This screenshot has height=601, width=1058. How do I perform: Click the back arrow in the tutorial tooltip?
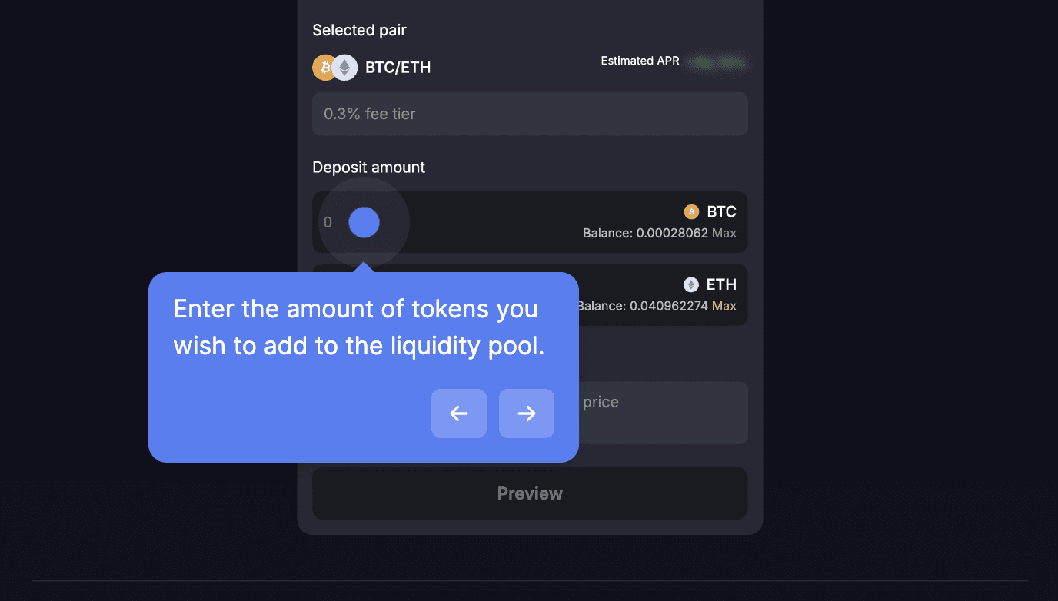[x=458, y=413]
